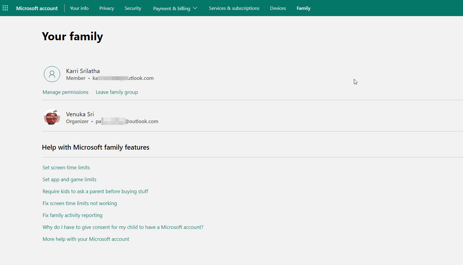Open Fix family activity reporting link
The width and height of the screenshot is (463, 265).
click(72, 215)
